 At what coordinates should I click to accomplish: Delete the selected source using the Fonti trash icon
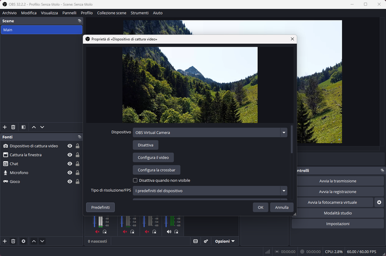[x=13, y=241]
